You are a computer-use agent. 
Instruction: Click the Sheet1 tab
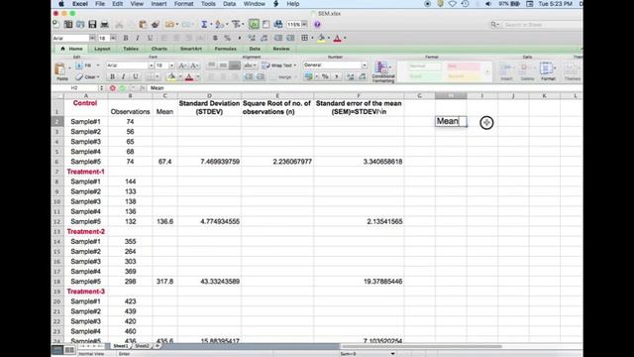point(120,346)
